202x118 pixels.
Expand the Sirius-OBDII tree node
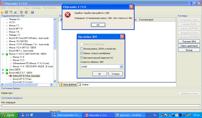coord(3,69)
